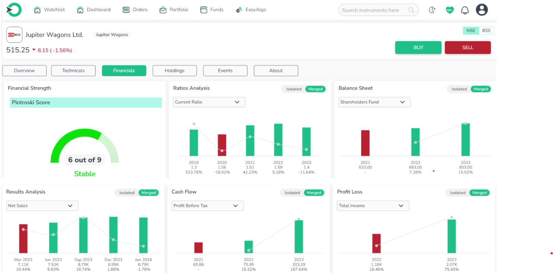This screenshot has height=275, width=553.
Task: Click the Orders stack icon
Action: tap(126, 10)
